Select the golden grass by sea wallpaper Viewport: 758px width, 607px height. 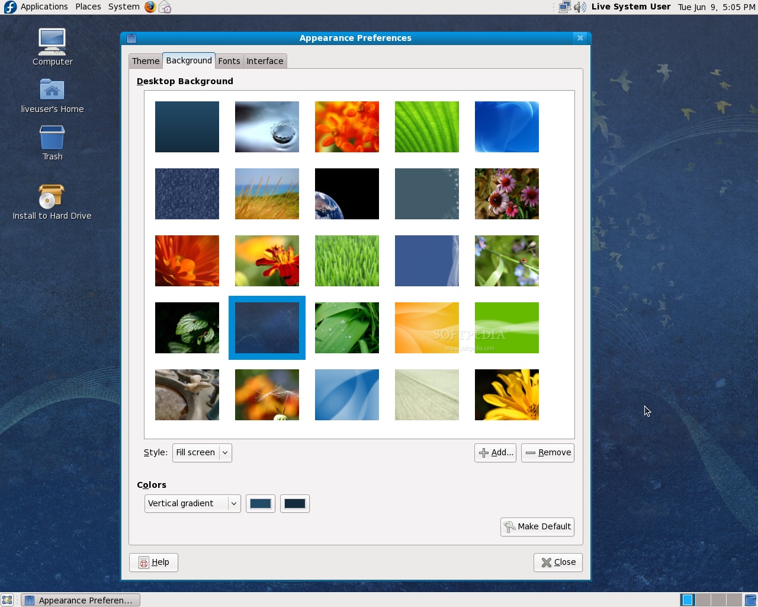click(267, 194)
